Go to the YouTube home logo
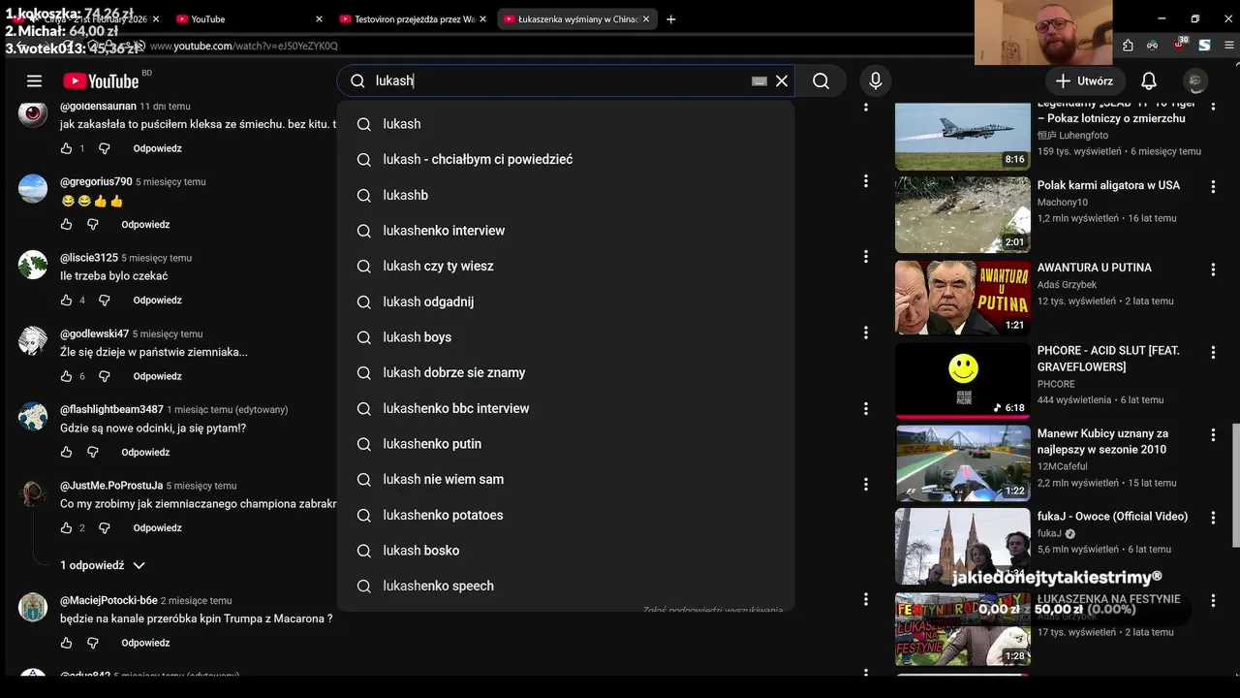The width and height of the screenshot is (1240, 698). [101, 81]
